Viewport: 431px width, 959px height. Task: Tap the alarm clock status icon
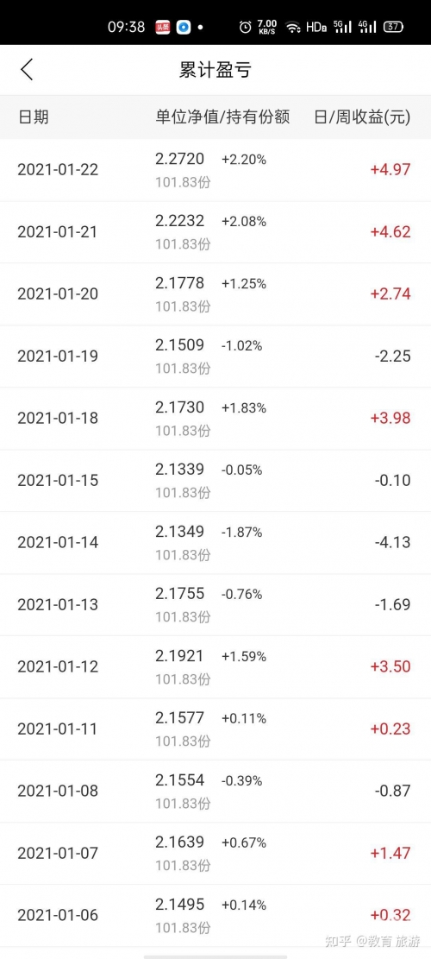(246, 27)
